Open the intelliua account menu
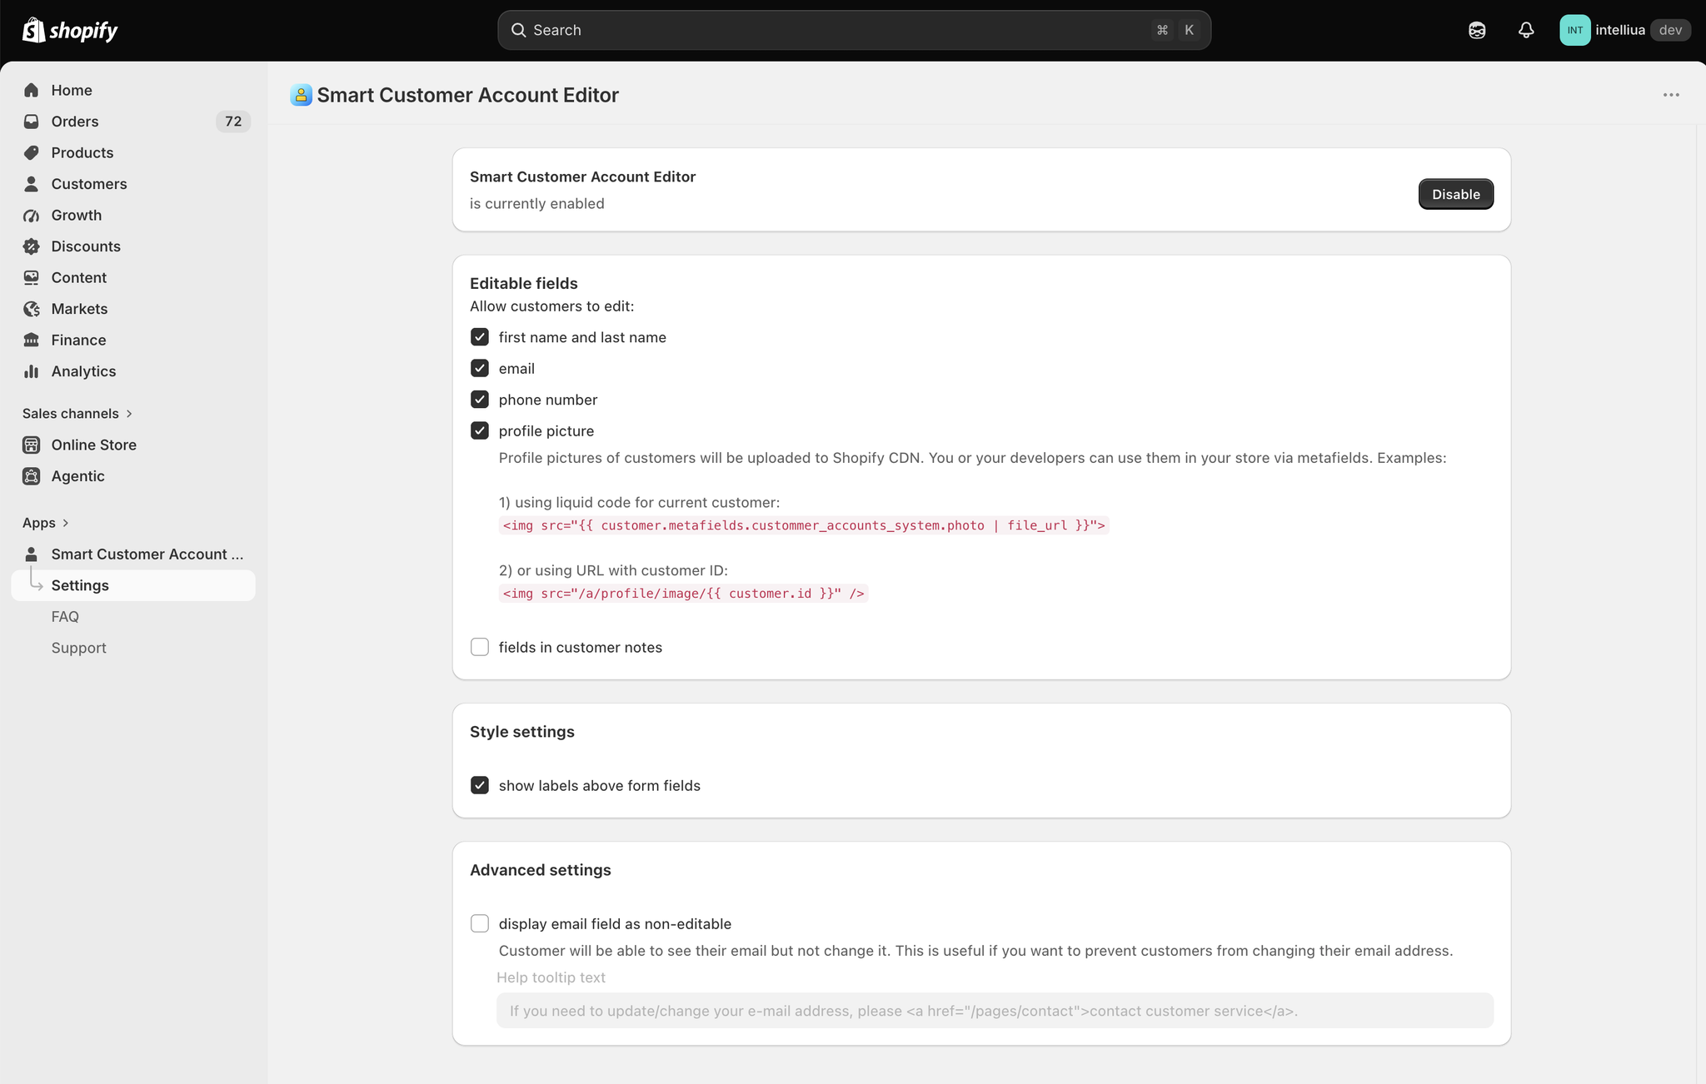Viewport: 1706px width, 1084px height. coord(1625,30)
